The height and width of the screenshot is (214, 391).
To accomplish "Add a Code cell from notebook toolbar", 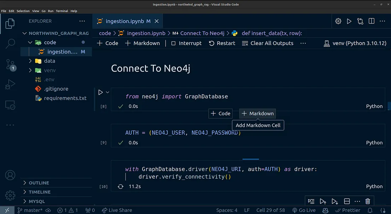I will (x=107, y=43).
